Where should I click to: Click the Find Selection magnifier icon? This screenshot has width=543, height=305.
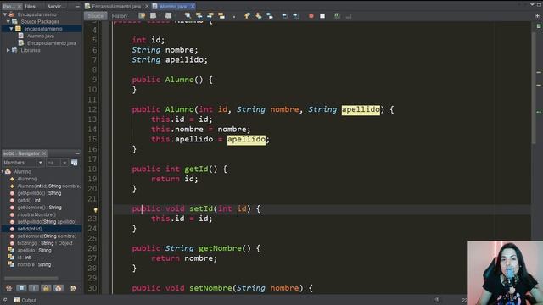(188, 16)
